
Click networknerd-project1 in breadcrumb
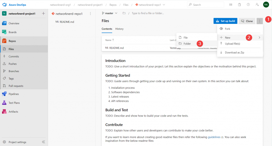click(x=90, y=5)
